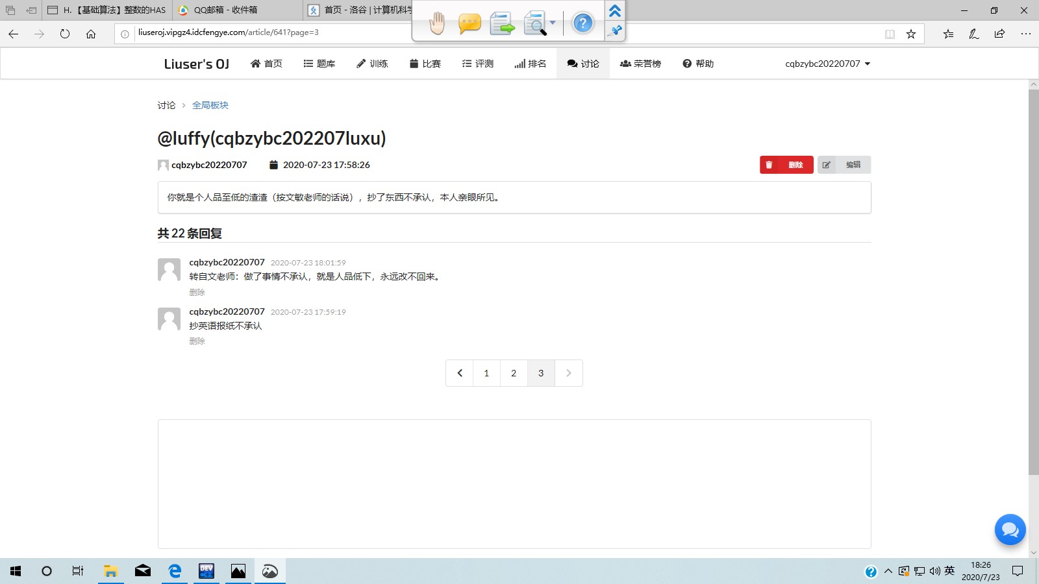
Task: Open the action center notification icon
Action: pyautogui.click(x=1018, y=571)
